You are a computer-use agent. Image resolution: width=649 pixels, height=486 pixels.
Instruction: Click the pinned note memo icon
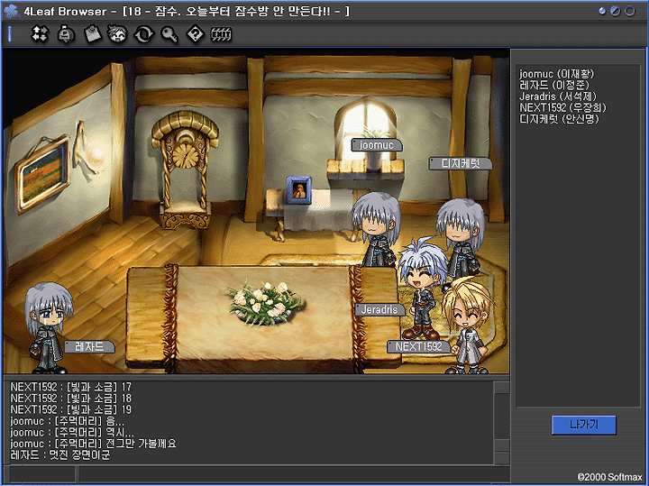click(x=93, y=34)
